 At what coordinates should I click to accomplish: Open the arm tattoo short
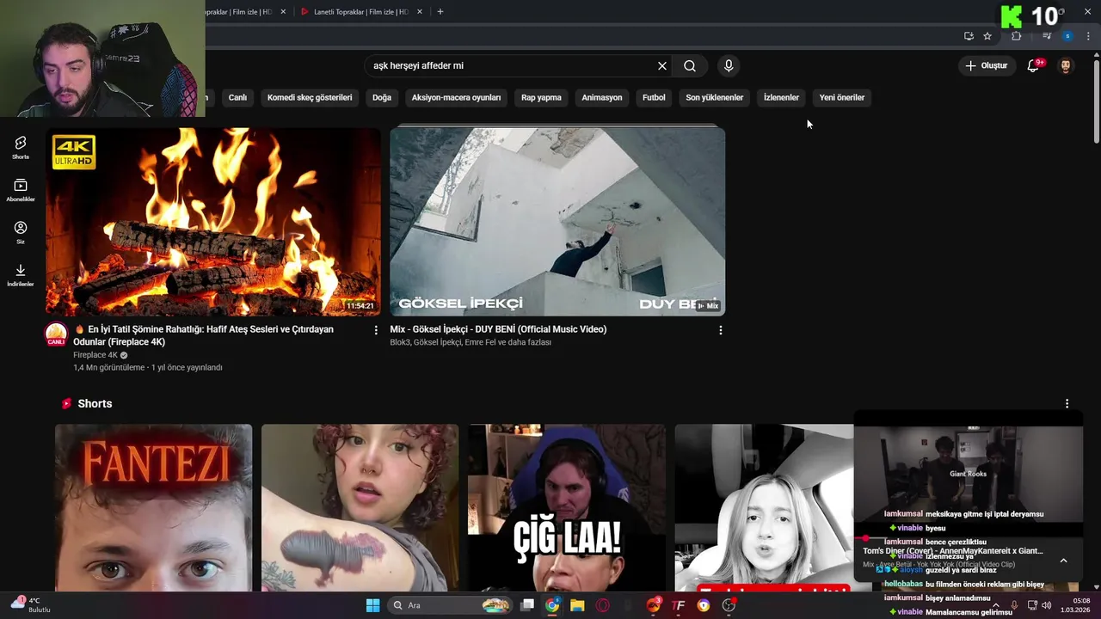tap(360, 507)
